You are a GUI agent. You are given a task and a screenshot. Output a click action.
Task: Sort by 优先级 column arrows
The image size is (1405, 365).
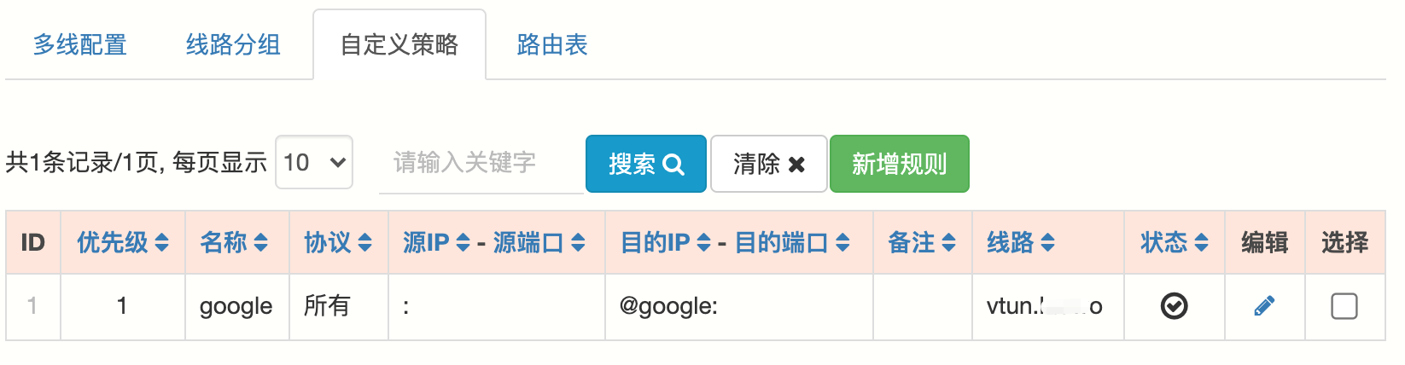click(162, 243)
